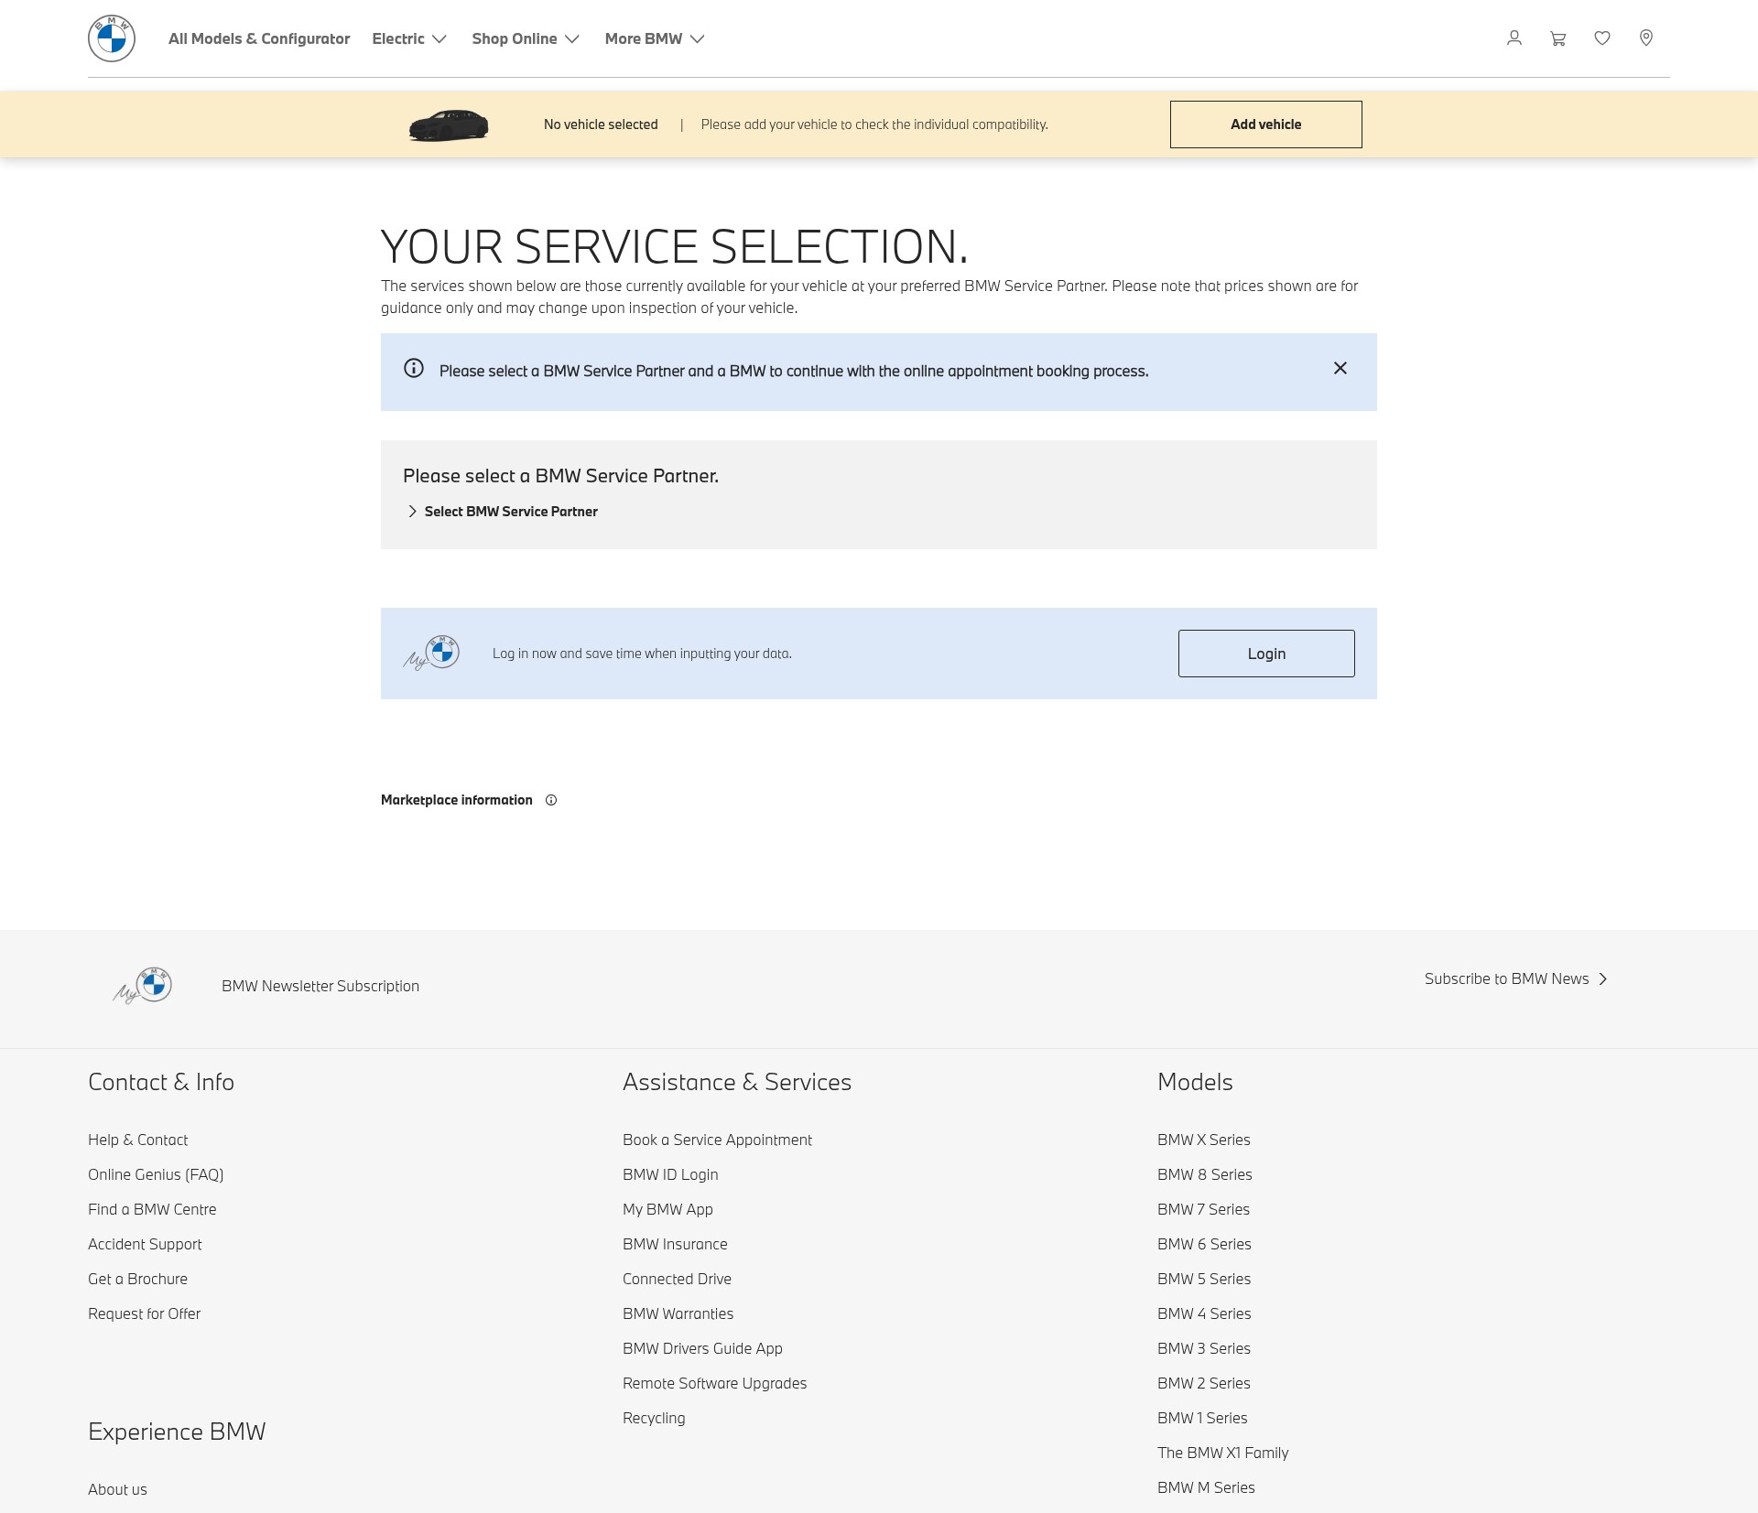Dismiss the Service Partner notice
This screenshot has width=1758, height=1513.
click(x=1340, y=368)
